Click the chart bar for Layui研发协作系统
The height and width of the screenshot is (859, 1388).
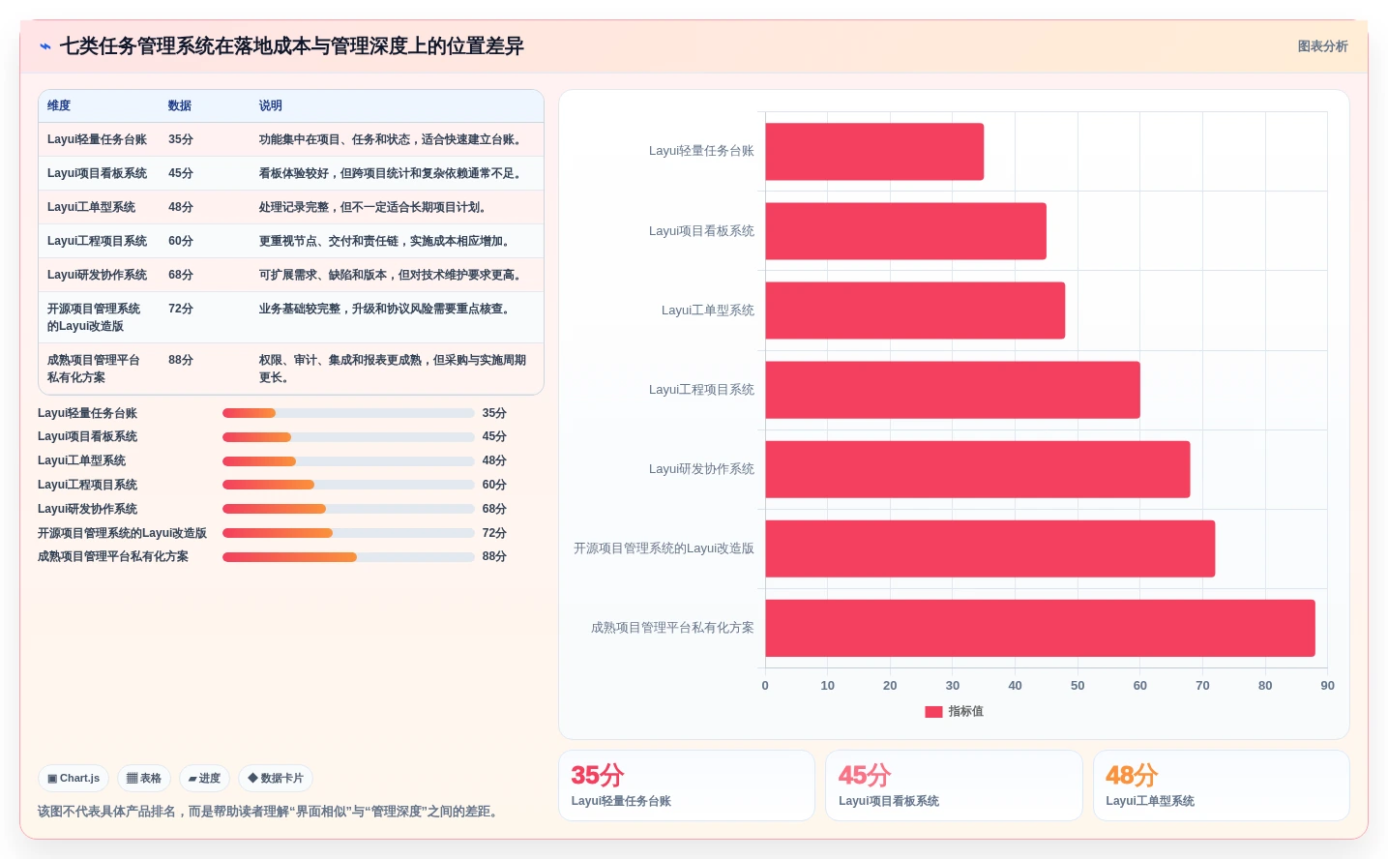pyautogui.click(x=978, y=469)
